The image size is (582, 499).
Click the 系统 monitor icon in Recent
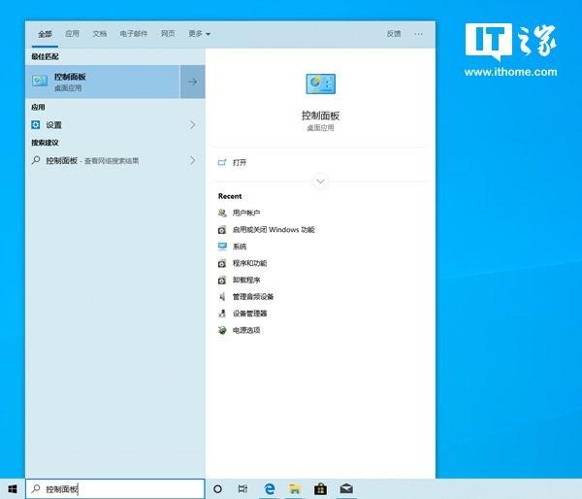pos(222,247)
